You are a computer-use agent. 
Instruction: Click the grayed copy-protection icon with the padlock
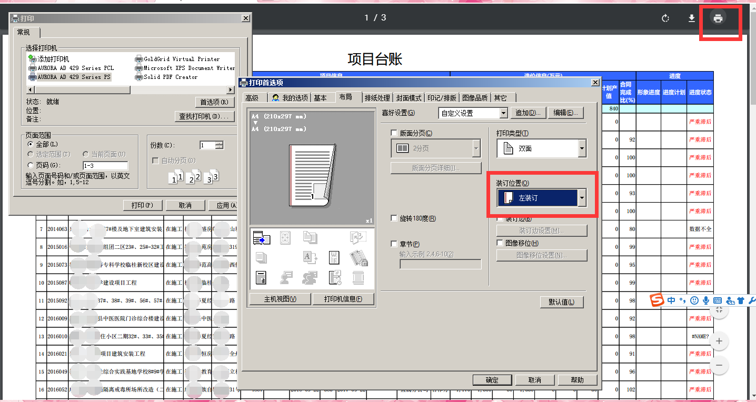pyautogui.click(x=359, y=257)
